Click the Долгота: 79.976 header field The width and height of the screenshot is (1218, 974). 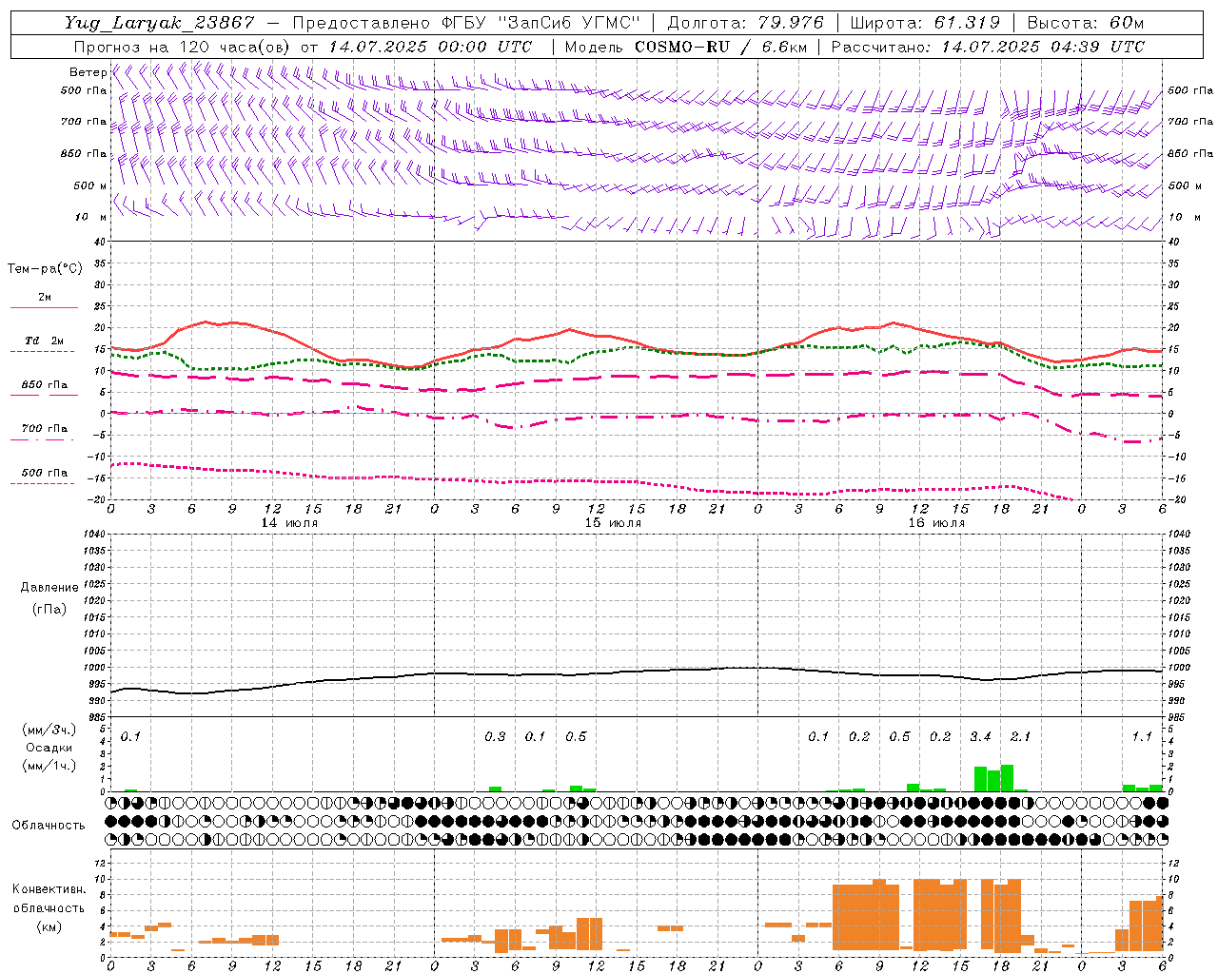coord(745,23)
